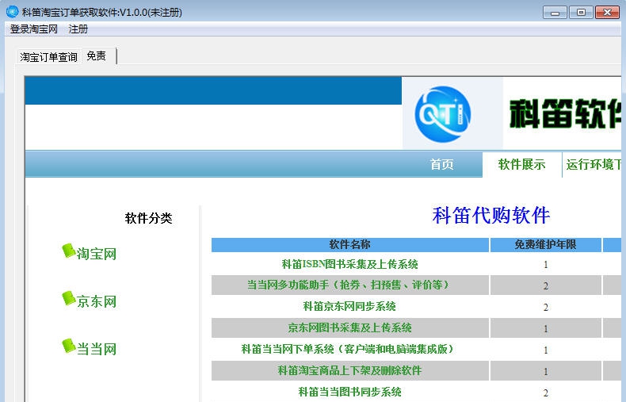Click the 科笛软件 banner title
The width and height of the screenshot is (626, 402).
point(565,114)
